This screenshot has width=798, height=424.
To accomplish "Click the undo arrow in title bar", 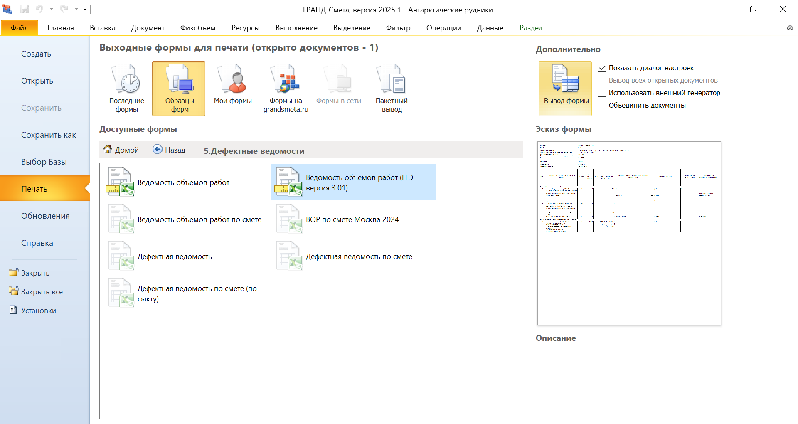I will (x=39, y=9).
